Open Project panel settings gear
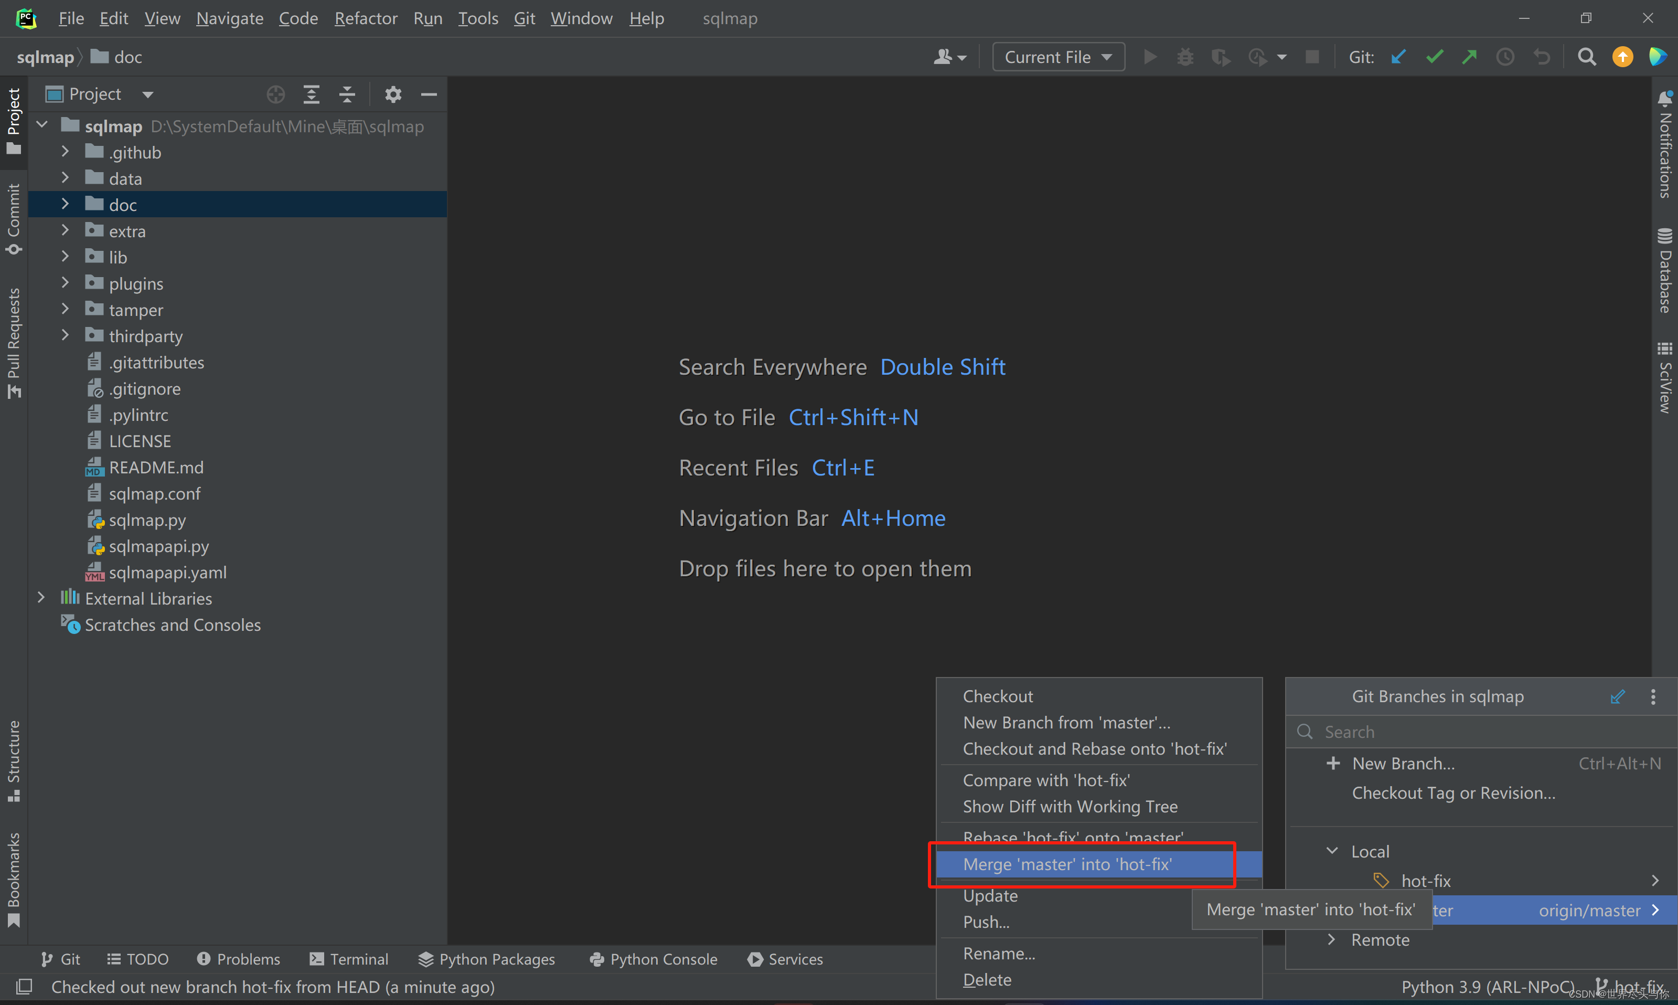Image resolution: width=1678 pixels, height=1005 pixels. point(392,94)
